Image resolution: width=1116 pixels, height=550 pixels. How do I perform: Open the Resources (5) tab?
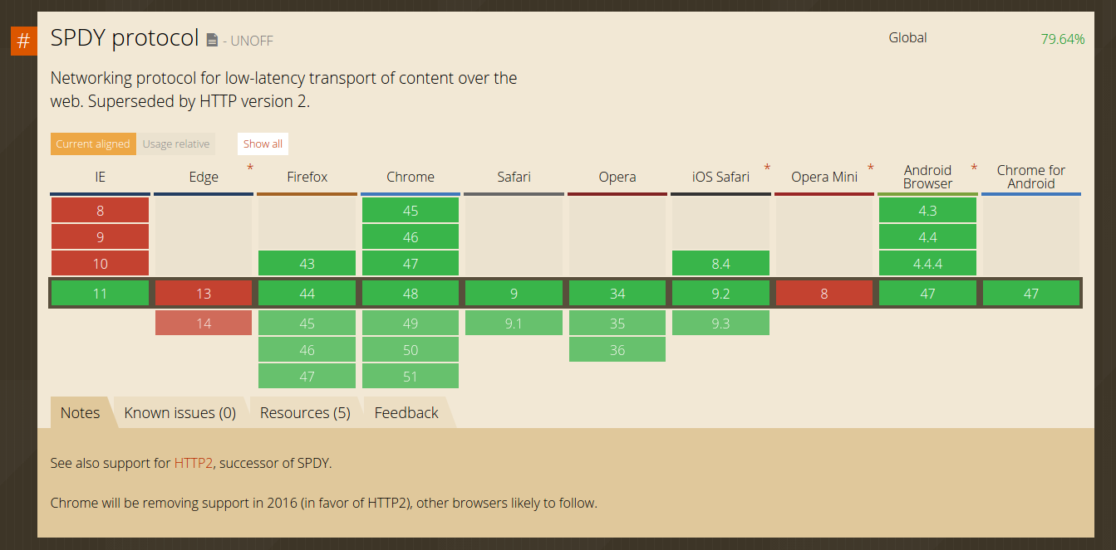pos(305,412)
